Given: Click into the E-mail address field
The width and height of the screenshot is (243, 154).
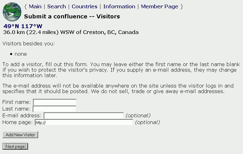Looking at the screenshot, I should coord(84,116).
